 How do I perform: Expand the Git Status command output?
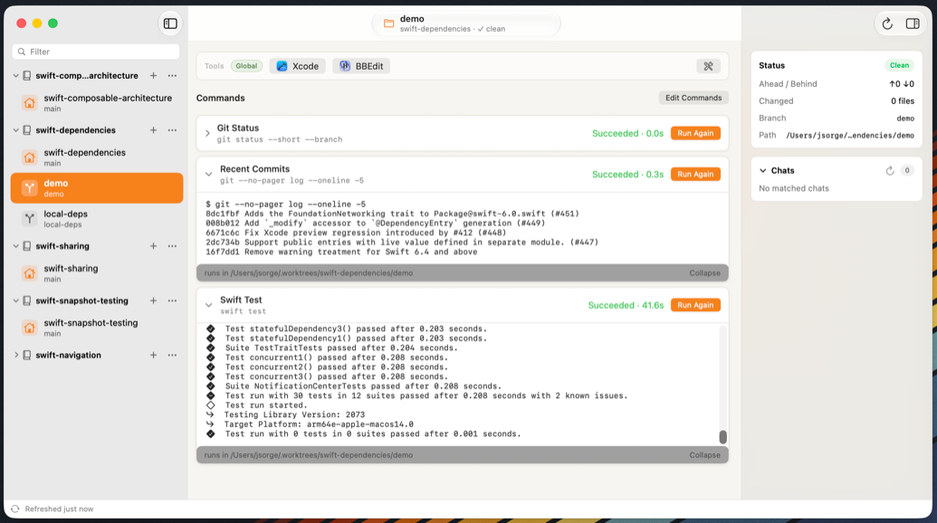[207, 133]
